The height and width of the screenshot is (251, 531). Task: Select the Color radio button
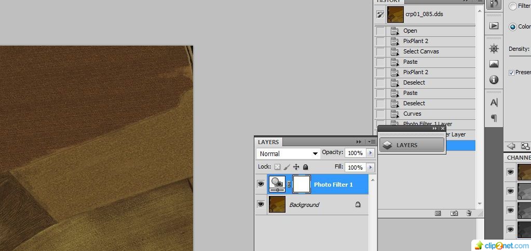tap(513, 27)
